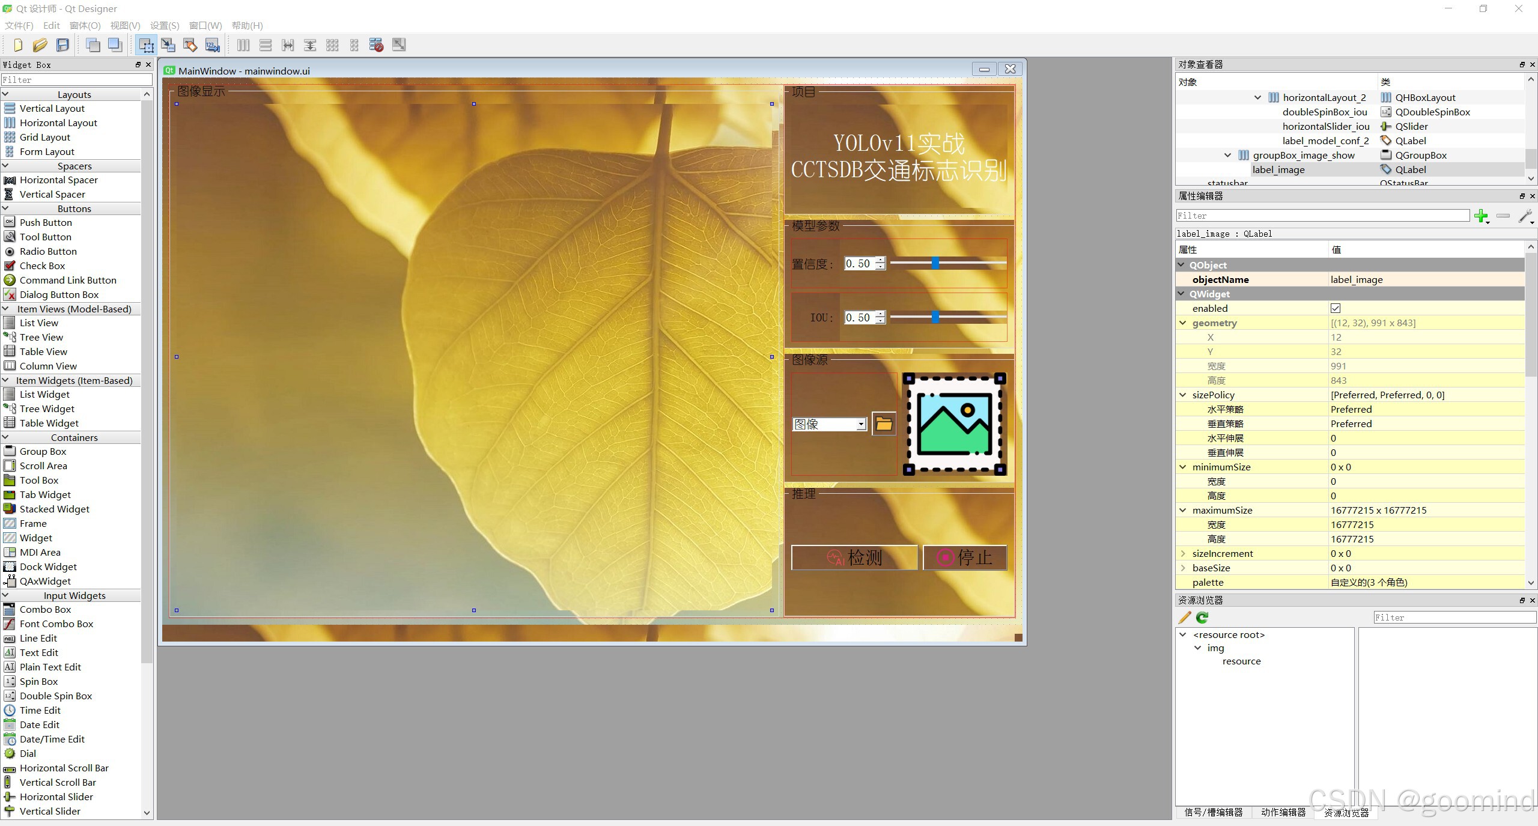This screenshot has height=826, width=1538.
Task: Select the Edit Buddies tool
Action: pos(190,45)
